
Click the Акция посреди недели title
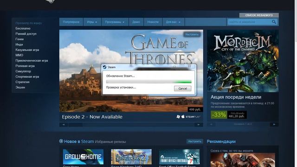click(x=236, y=97)
